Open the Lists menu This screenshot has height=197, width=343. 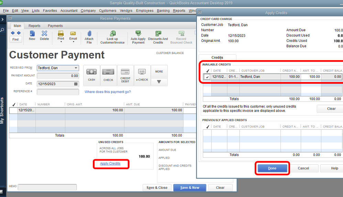coord(36,11)
